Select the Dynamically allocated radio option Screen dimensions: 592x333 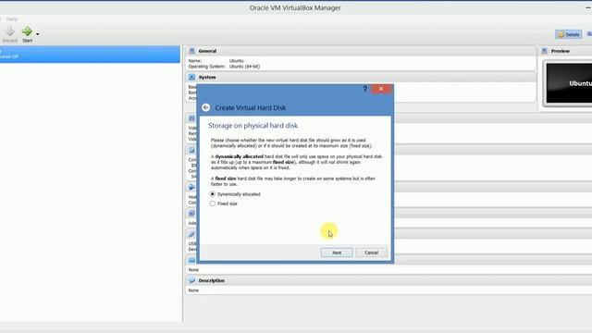click(235, 194)
